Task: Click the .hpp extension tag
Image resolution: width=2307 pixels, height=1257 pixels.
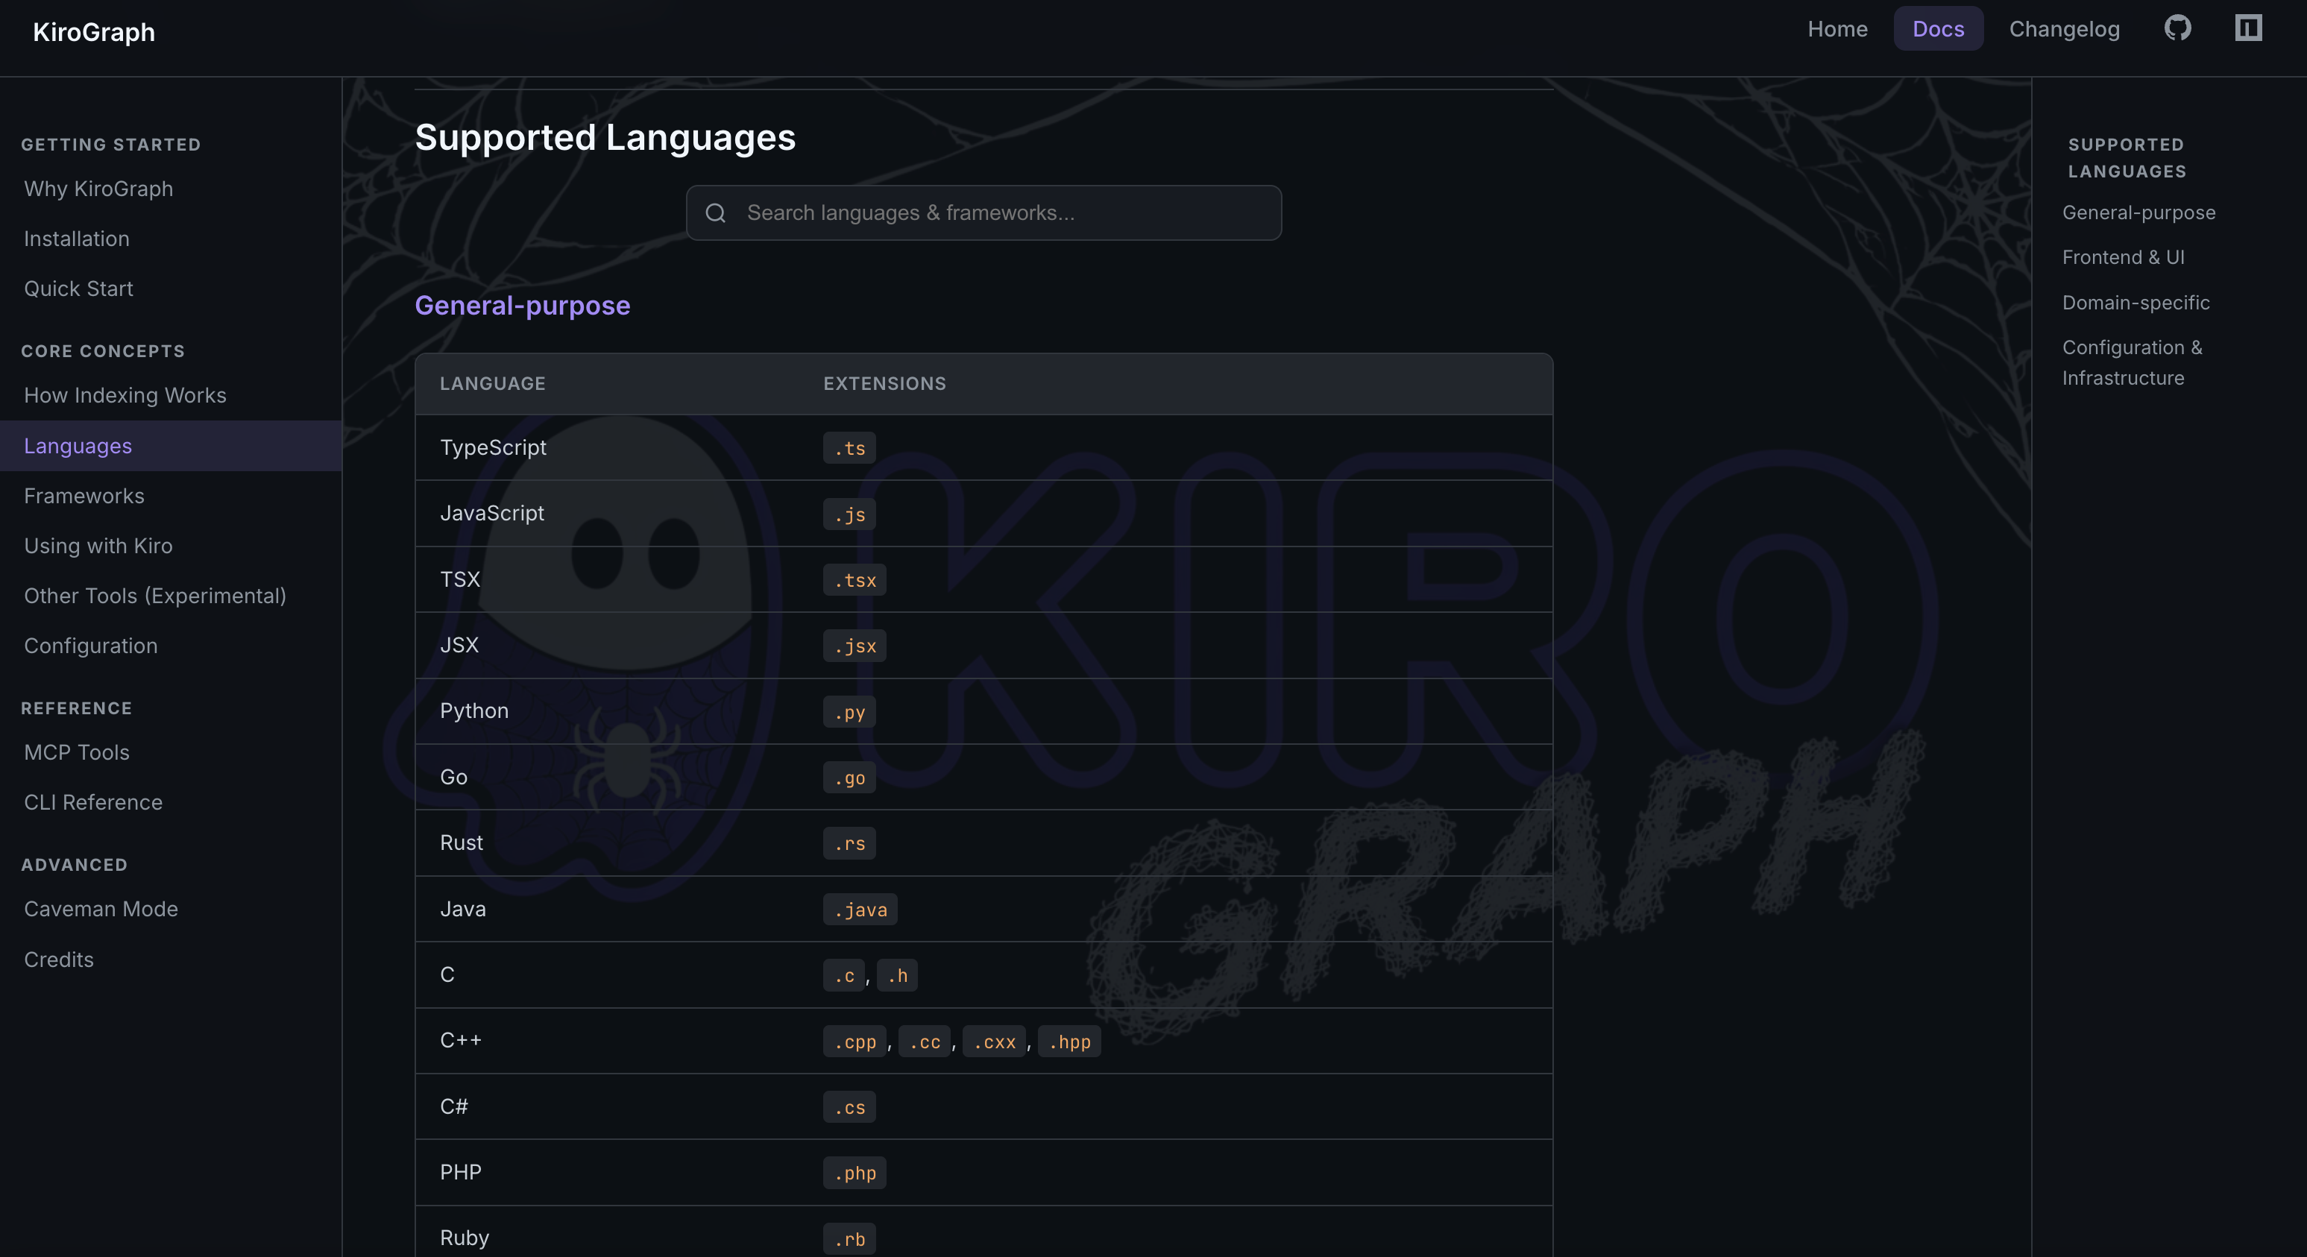Action: 1069,1042
